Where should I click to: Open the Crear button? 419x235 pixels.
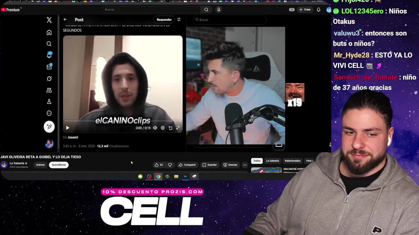(x=305, y=9)
